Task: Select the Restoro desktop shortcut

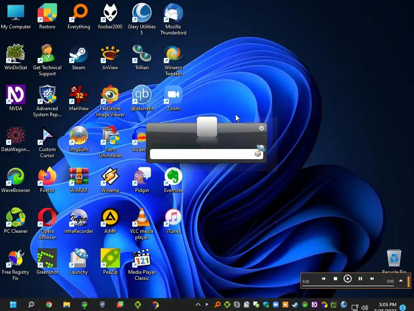Action: tap(47, 16)
